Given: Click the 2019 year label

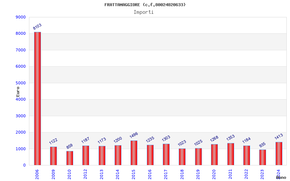Looking at the screenshot, I should click(x=198, y=174).
